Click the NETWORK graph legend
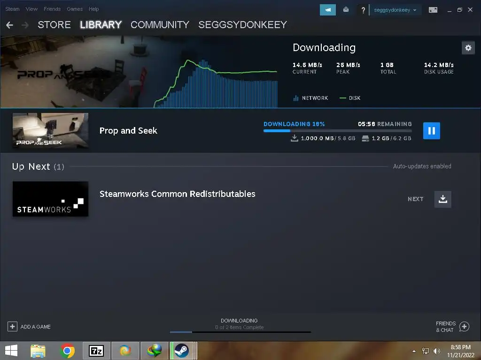Viewport: 481px width, 360px height. [x=311, y=98]
